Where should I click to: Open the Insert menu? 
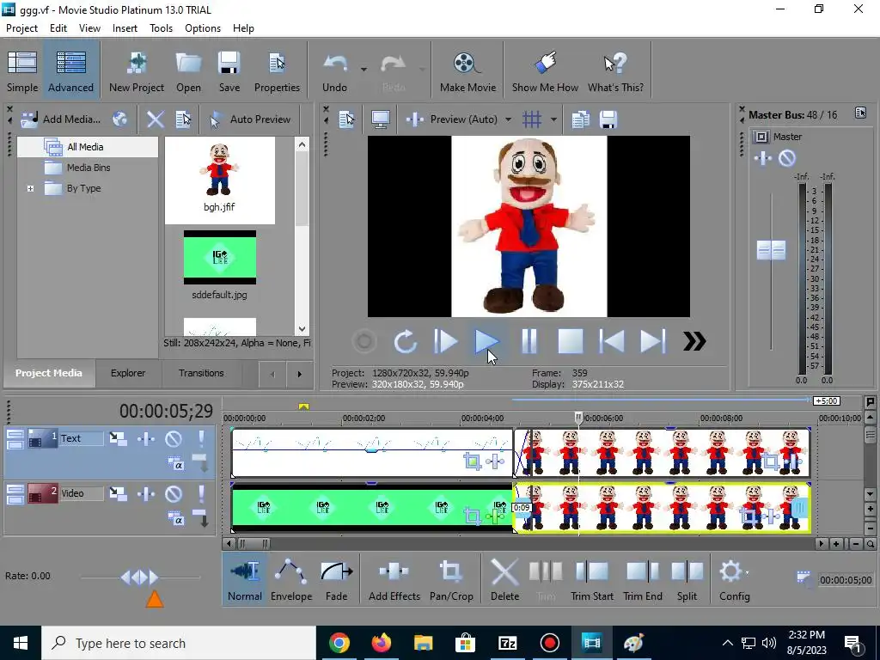125,28
